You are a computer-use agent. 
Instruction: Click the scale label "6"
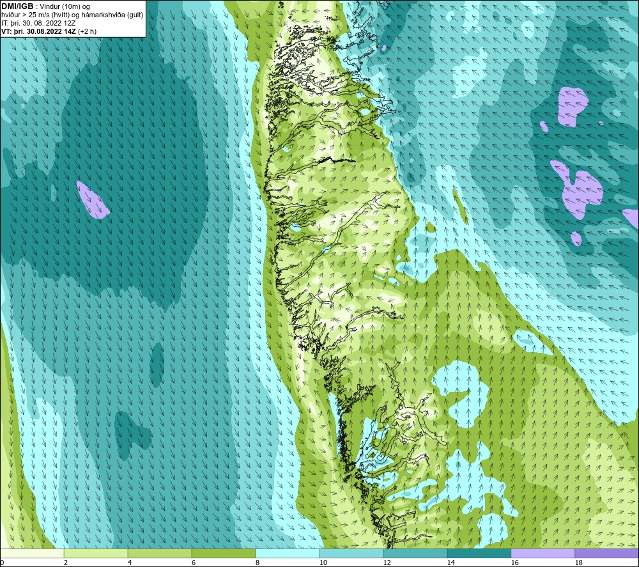tap(194, 563)
